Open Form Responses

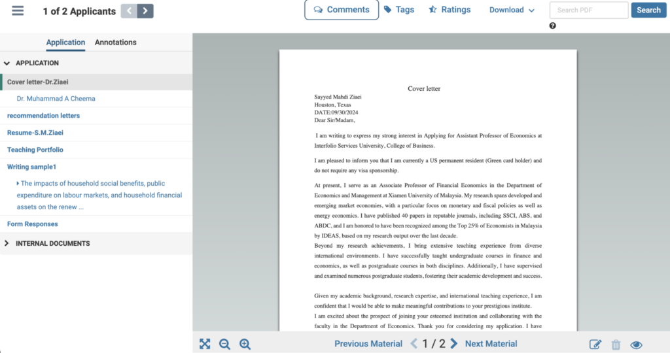coord(33,224)
